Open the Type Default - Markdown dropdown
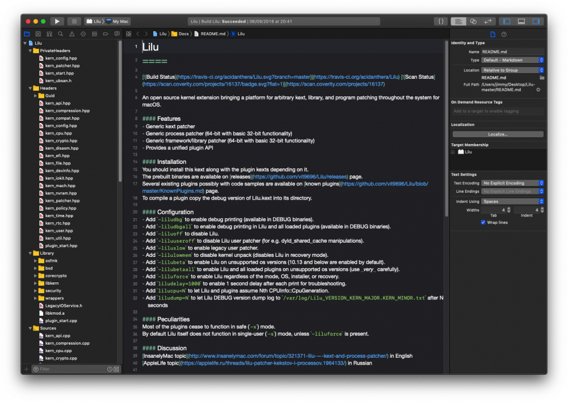 (512, 60)
